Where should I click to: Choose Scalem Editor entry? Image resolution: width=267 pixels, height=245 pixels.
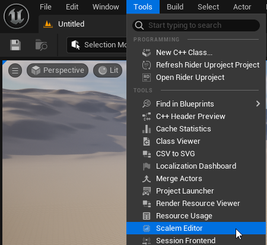click(196, 228)
